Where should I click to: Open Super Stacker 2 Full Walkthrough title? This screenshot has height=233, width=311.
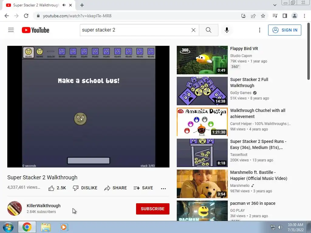(249, 83)
